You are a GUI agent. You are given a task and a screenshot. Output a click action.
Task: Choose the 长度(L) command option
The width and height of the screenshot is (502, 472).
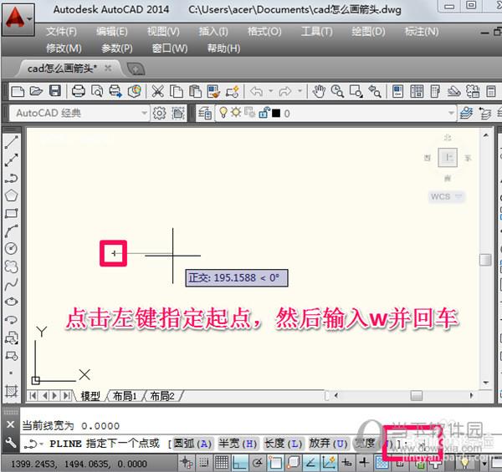284,444
